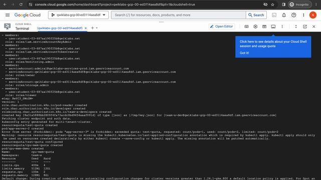Click the "limits.memory" row in quota table
Screen dimensions: 321x180
26,168
